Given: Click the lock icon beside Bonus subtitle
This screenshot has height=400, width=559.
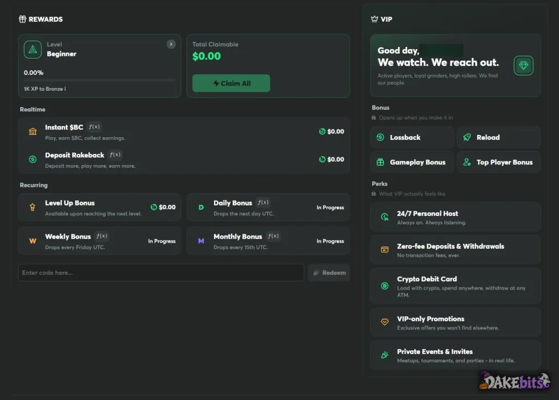Looking at the screenshot, I should 373,117.
